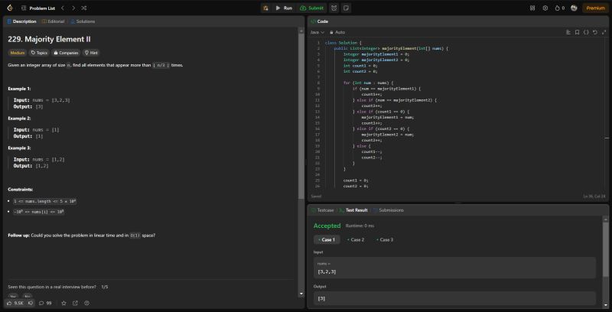The image size is (612, 312).
Task: Start the timer alarm clock icon
Action: click(334, 8)
